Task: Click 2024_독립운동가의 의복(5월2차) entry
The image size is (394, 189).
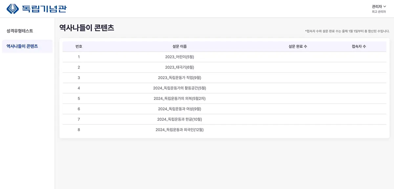Action: pos(180,99)
